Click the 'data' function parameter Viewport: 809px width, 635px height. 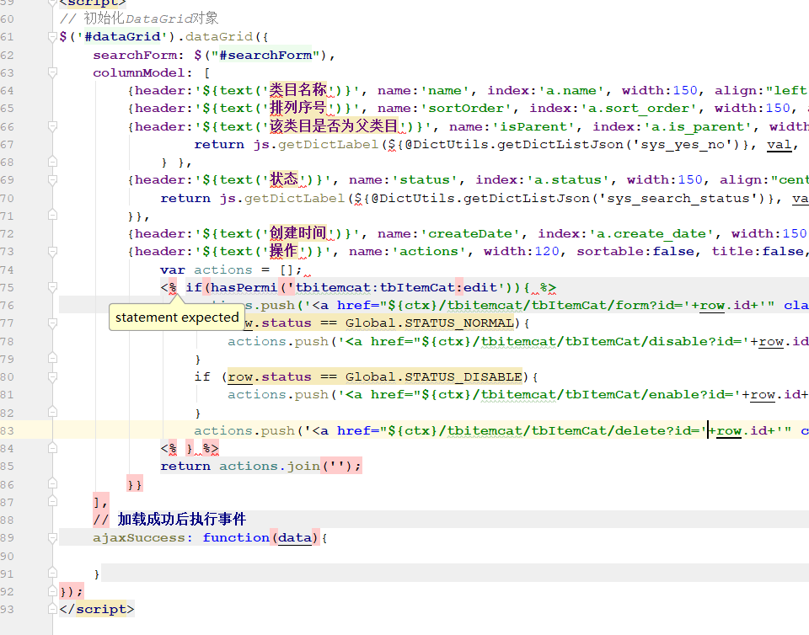pos(295,538)
